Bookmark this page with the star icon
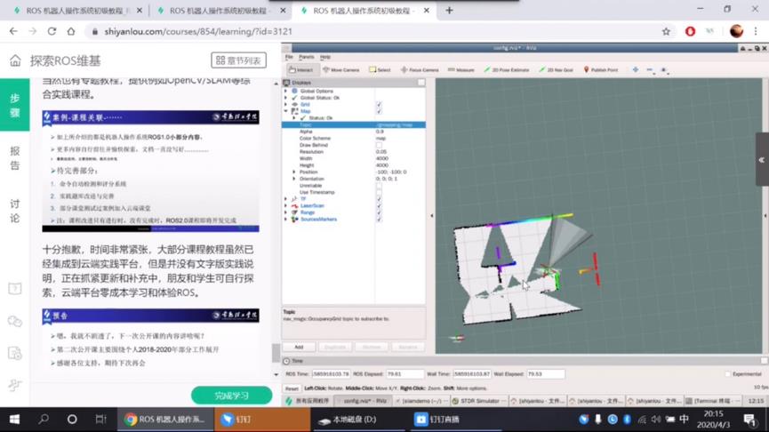 tap(666, 31)
